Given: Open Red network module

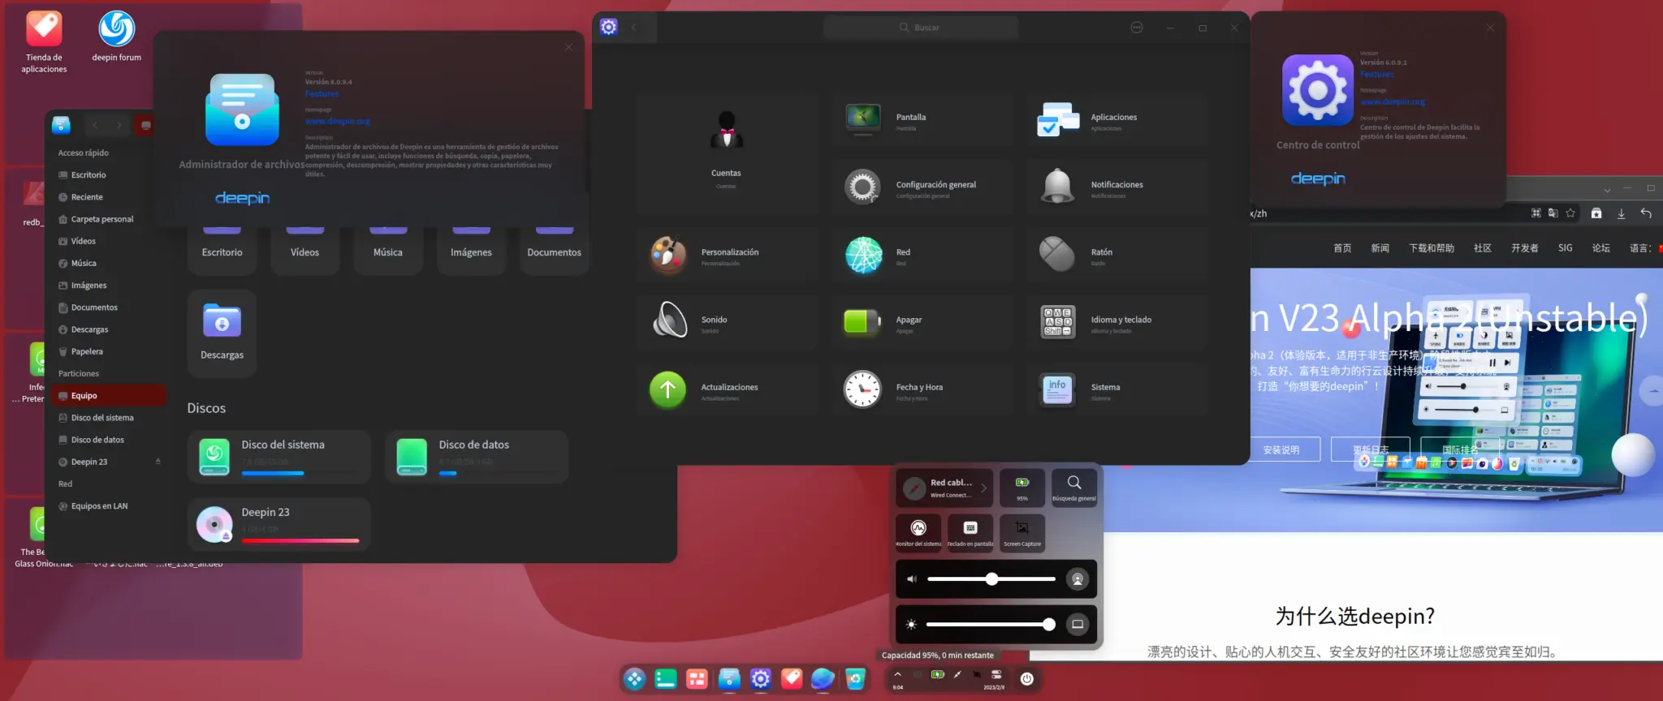Looking at the screenshot, I should [x=922, y=255].
